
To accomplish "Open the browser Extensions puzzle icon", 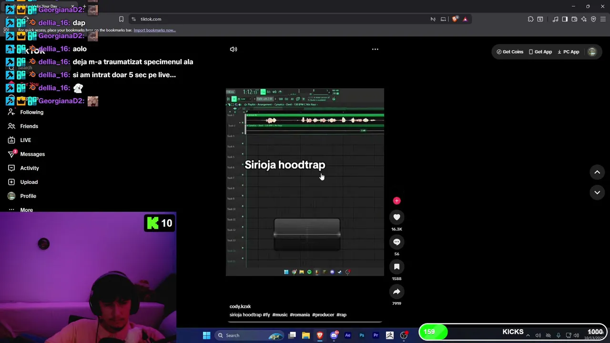I will tap(530, 19).
